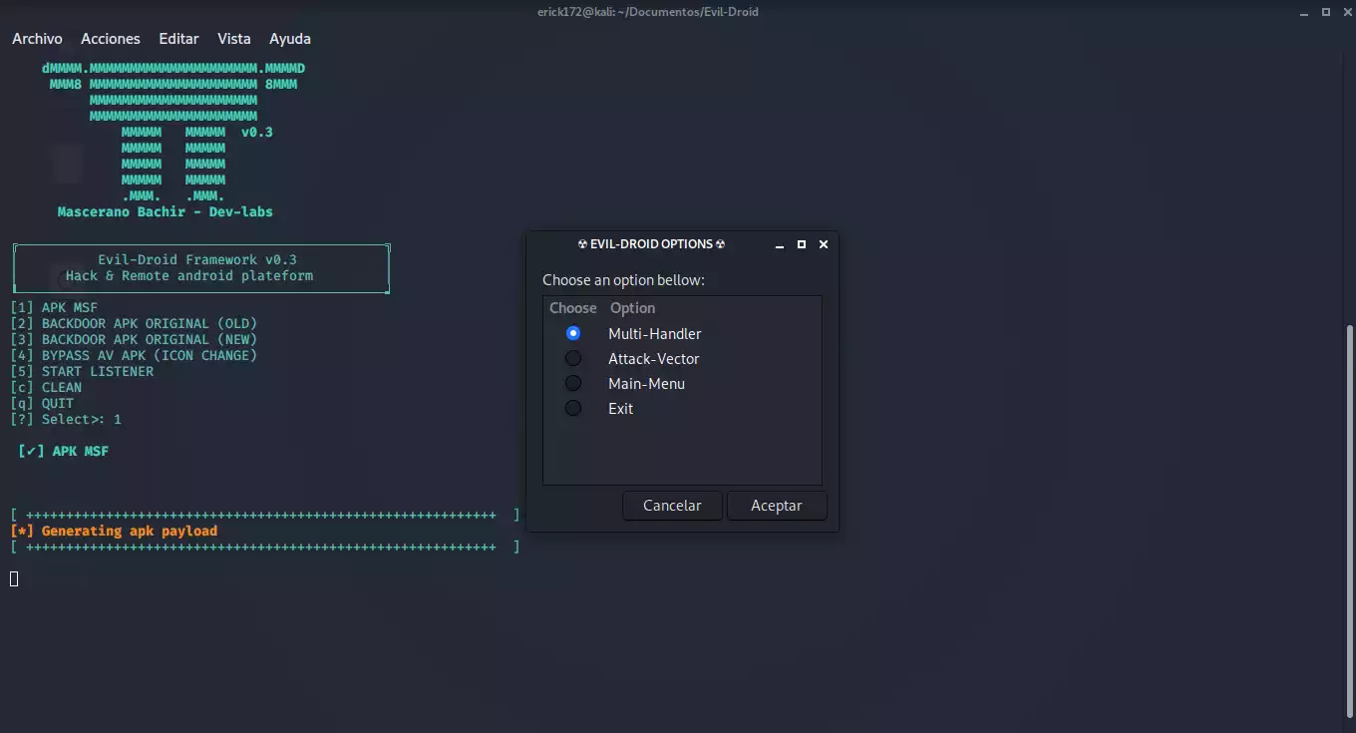Minimize the Evil-Droid Options dialog
The image size is (1356, 733).
(x=780, y=244)
